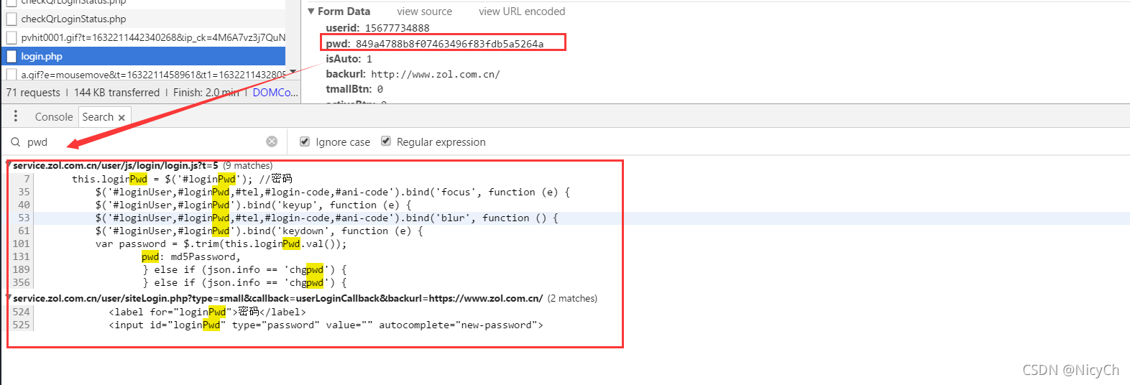The image size is (1130, 385).
Task: Click the view URL encoded link
Action: coord(522,11)
